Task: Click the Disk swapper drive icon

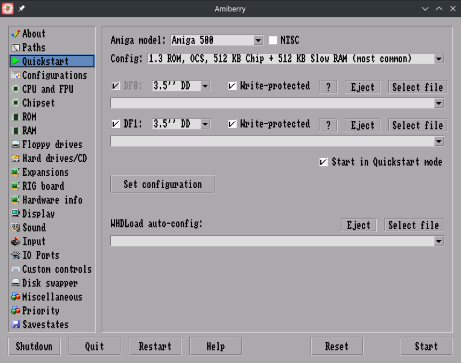Action: [15, 283]
